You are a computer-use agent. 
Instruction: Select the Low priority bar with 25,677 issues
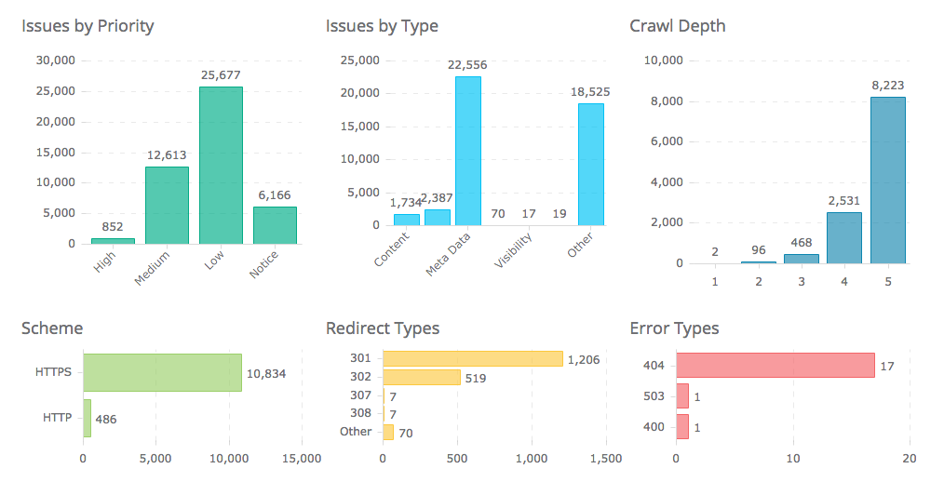(221, 166)
